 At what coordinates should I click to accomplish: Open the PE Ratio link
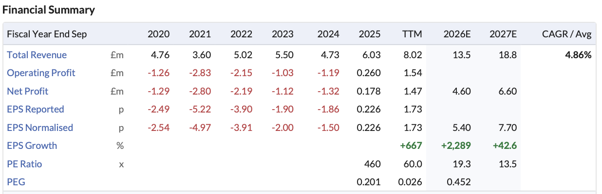(24, 164)
